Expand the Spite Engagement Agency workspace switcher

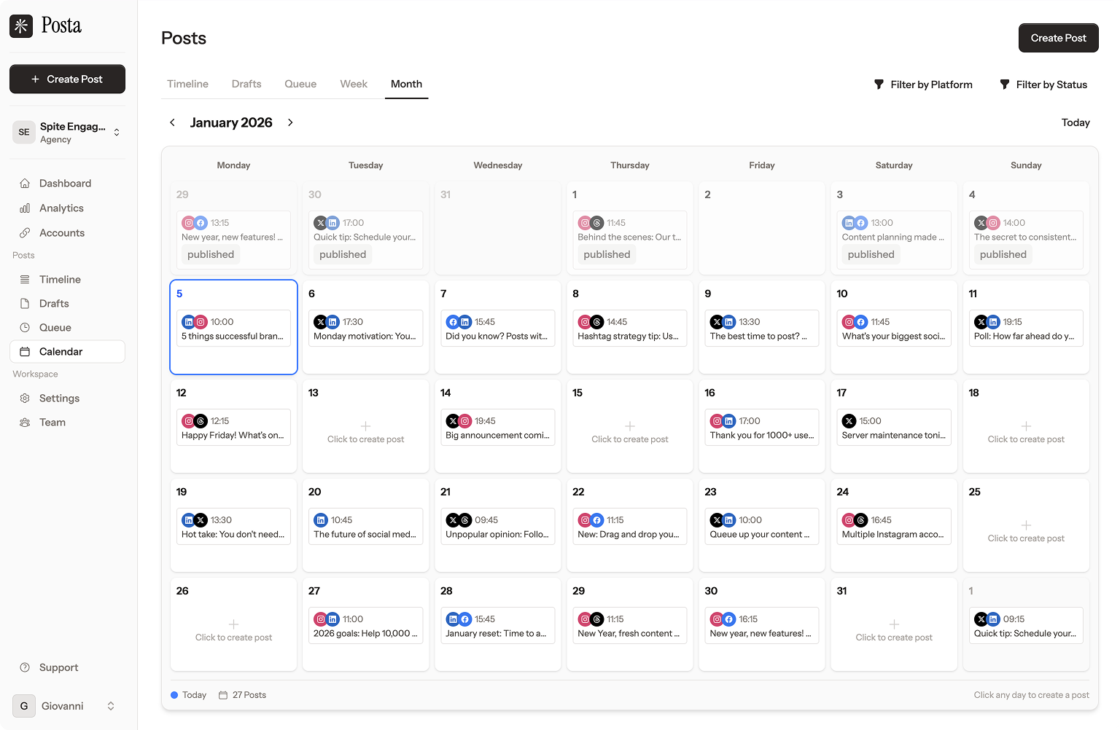[117, 132]
